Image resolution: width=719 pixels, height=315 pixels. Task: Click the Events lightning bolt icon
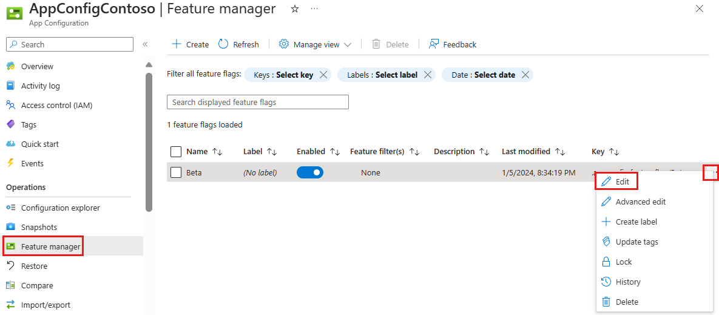[x=10, y=163]
